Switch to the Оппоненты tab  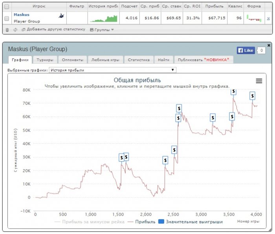tap(73, 60)
